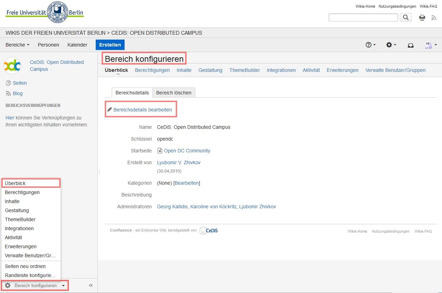Select the Überblick tab
442x293 pixels.
(x=116, y=70)
